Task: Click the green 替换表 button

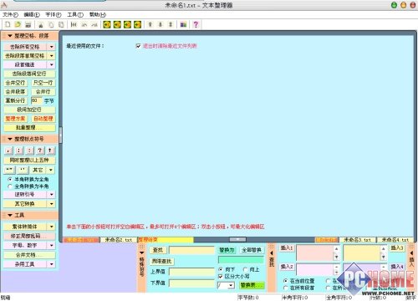Action: pos(252,285)
